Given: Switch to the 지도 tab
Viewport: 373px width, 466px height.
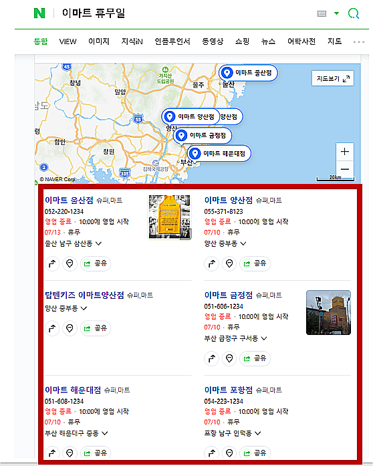Looking at the screenshot, I should click(335, 41).
